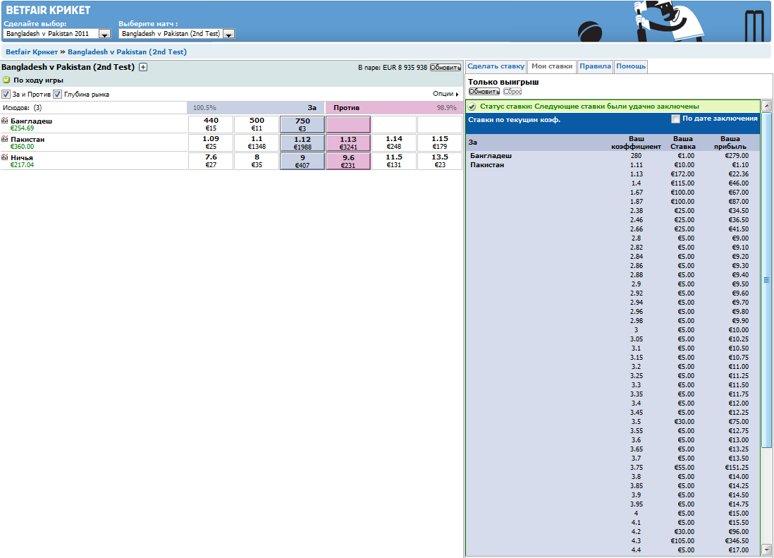The width and height of the screenshot is (774, 558).
Task: Click Ваша Ставка column header
Action: (x=683, y=142)
